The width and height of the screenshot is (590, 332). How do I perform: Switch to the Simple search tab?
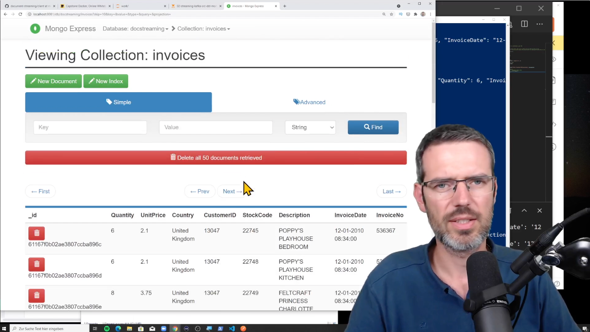click(119, 102)
